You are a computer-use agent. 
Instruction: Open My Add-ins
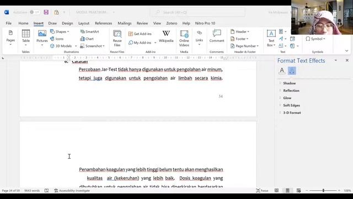[x=140, y=43]
